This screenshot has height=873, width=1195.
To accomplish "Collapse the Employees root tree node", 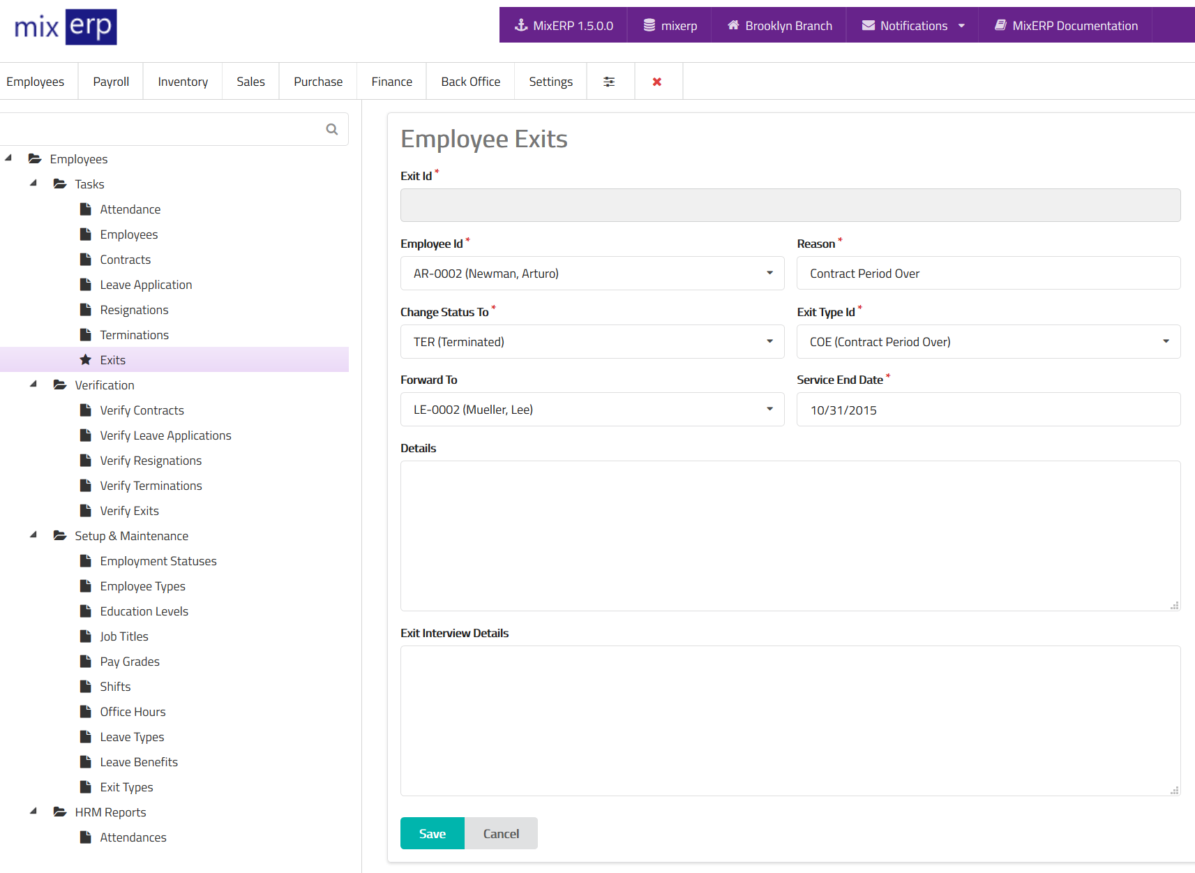I will point(8,158).
